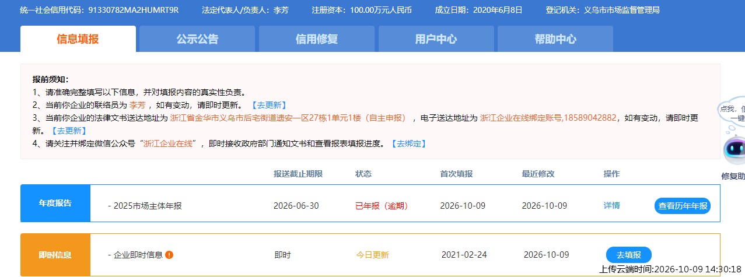Click the 查看历年年报 button
745x277 pixels.
[683, 206]
